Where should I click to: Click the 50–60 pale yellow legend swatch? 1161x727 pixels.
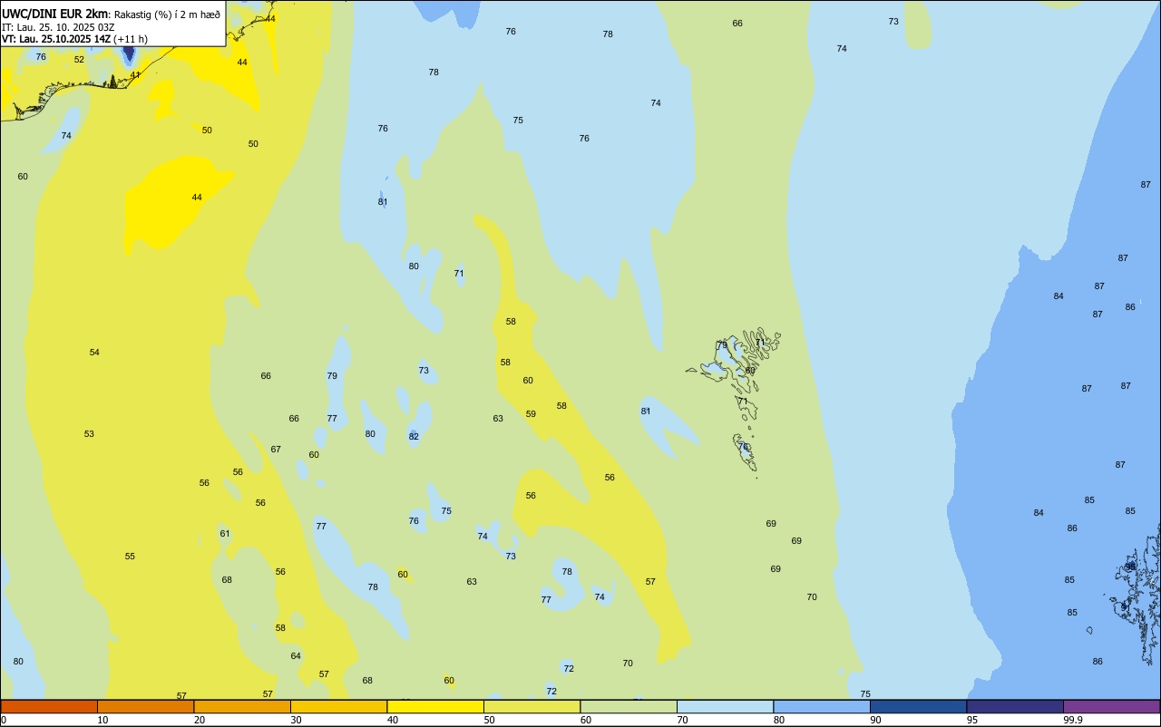532,706
